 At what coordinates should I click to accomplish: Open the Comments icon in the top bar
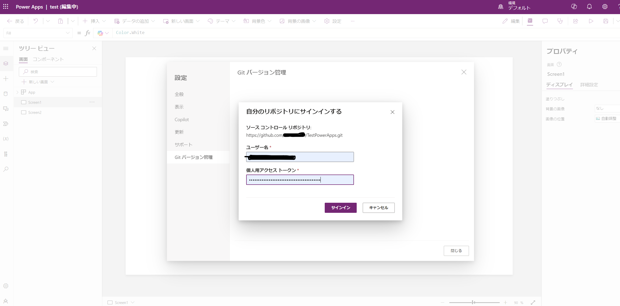click(x=545, y=21)
